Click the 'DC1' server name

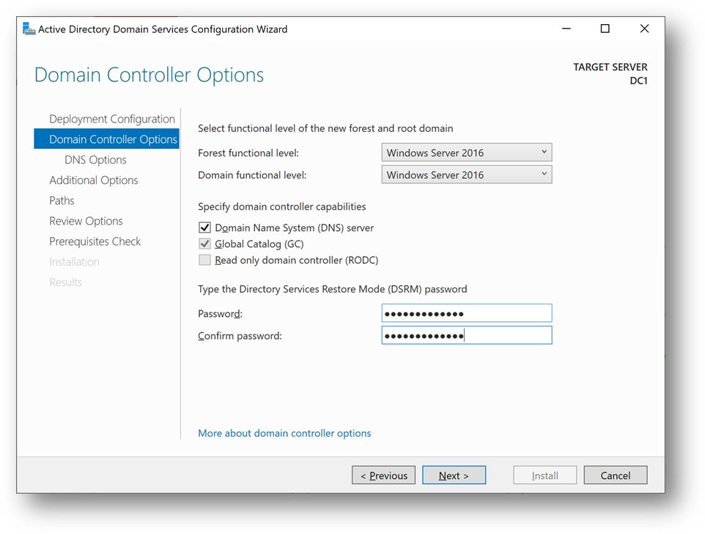[638, 81]
